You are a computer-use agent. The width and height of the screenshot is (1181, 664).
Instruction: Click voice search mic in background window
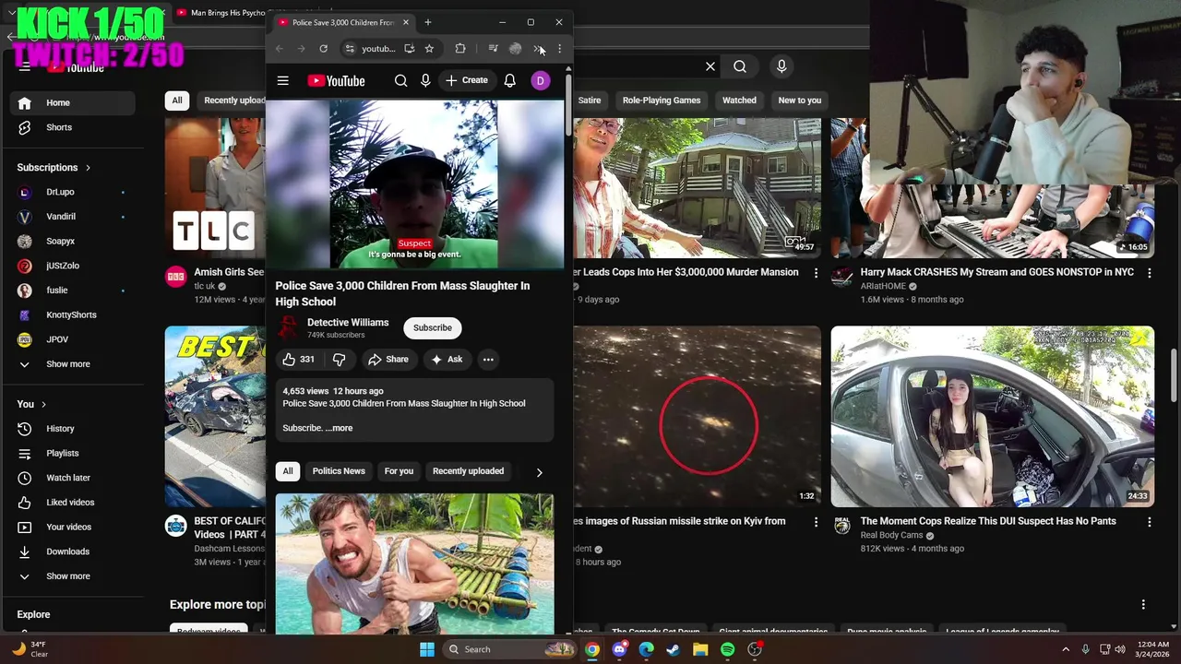pyautogui.click(x=781, y=66)
